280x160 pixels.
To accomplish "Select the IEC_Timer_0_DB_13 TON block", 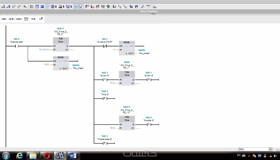I will tap(127, 123).
